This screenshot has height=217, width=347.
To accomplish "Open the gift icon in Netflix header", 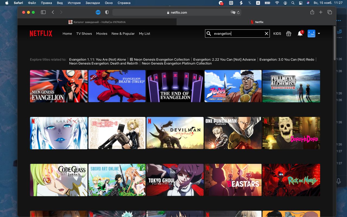I will [289, 33].
